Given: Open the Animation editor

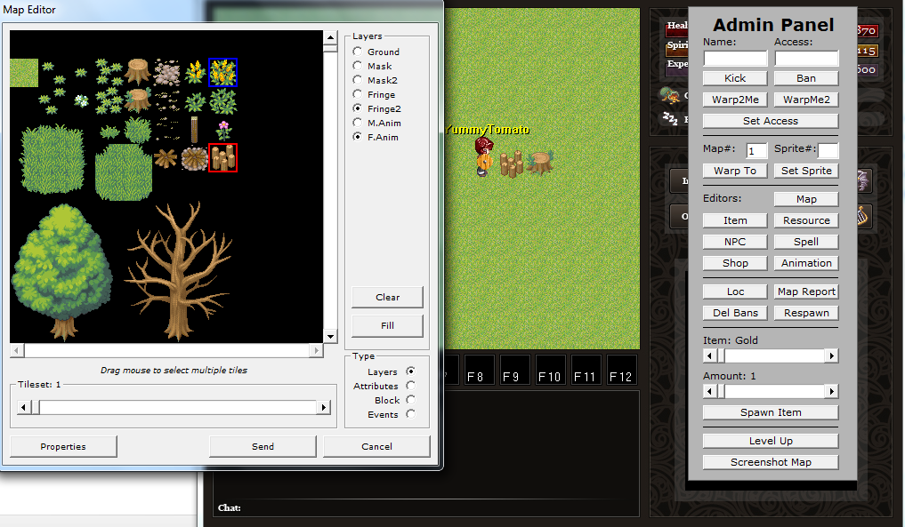Looking at the screenshot, I should (x=806, y=263).
